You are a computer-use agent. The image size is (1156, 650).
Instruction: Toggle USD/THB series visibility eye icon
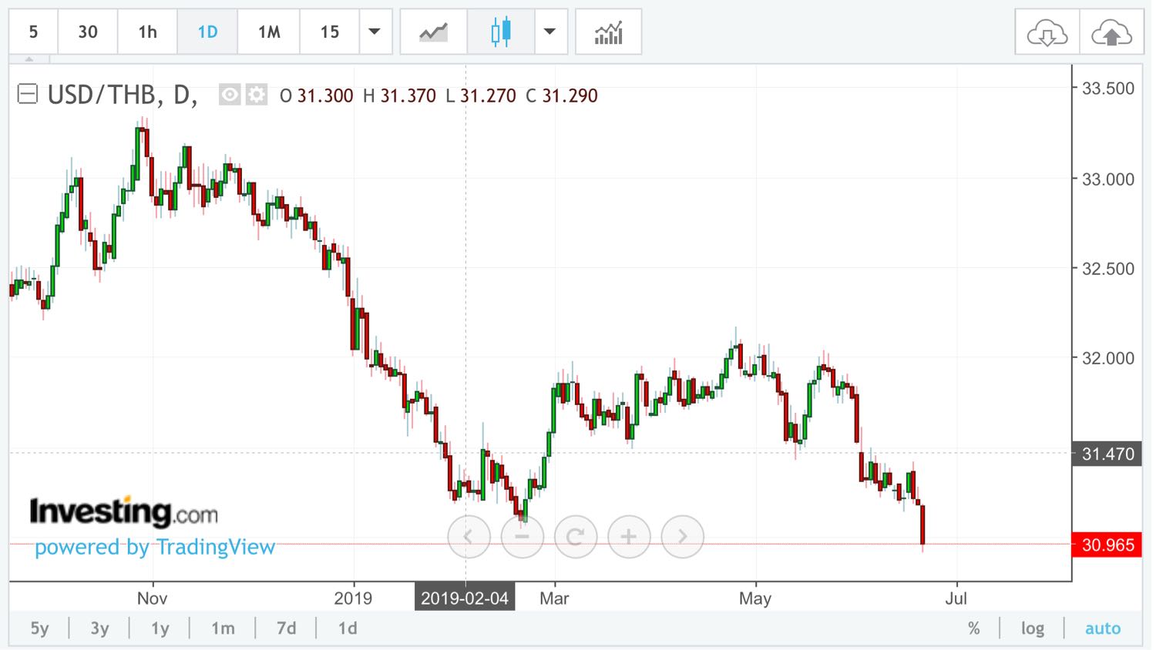(x=230, y=95)
